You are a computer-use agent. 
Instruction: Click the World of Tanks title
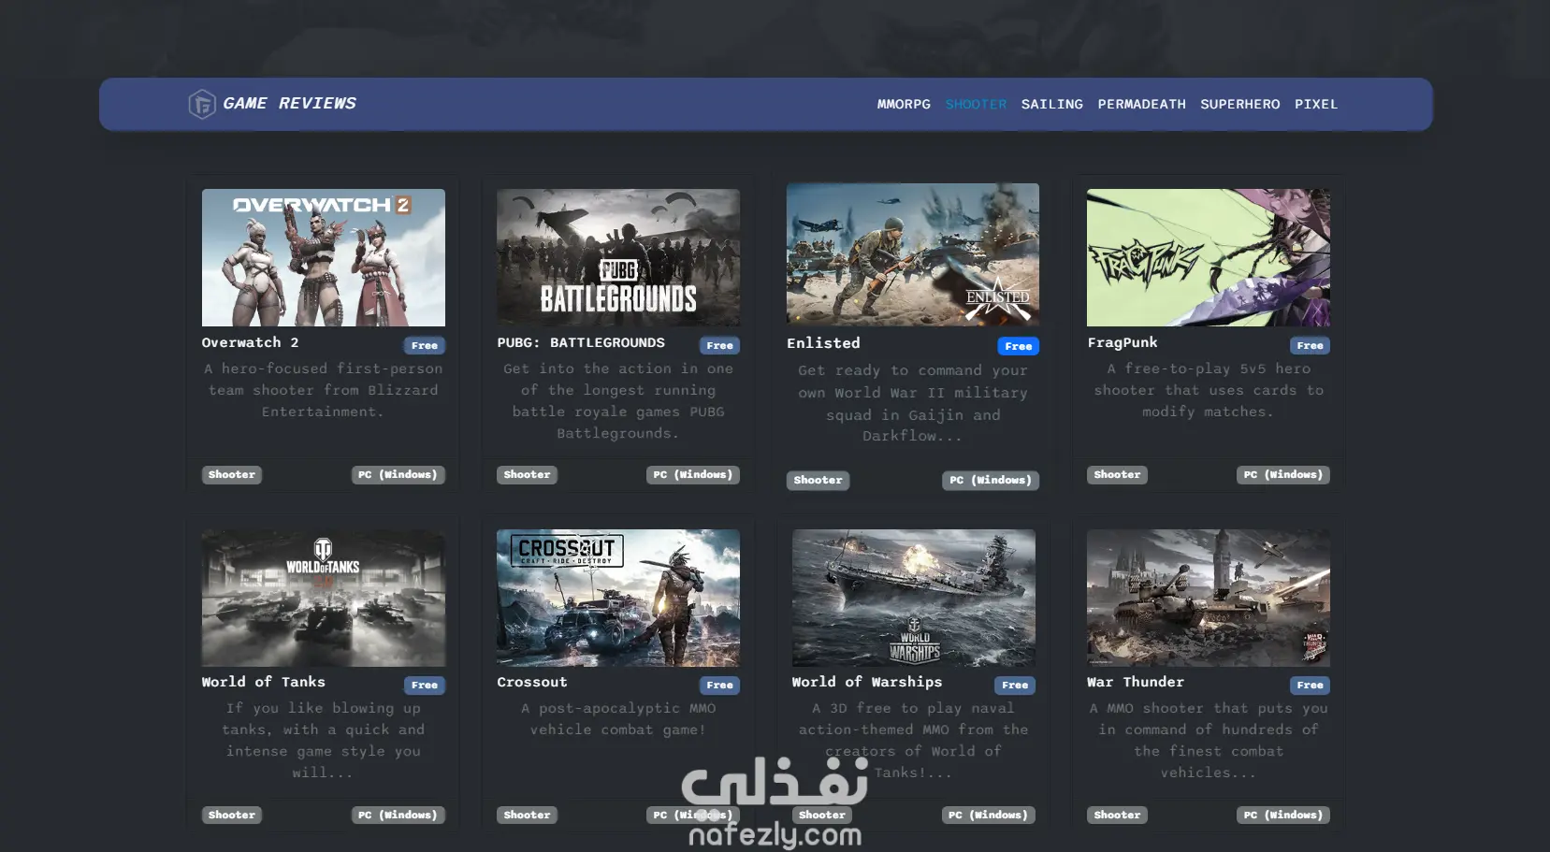(264, 682)
